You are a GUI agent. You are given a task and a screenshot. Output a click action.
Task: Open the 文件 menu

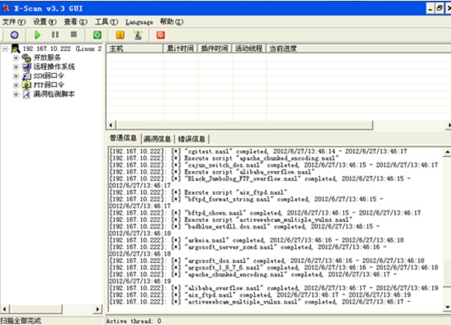click(14, 22)
